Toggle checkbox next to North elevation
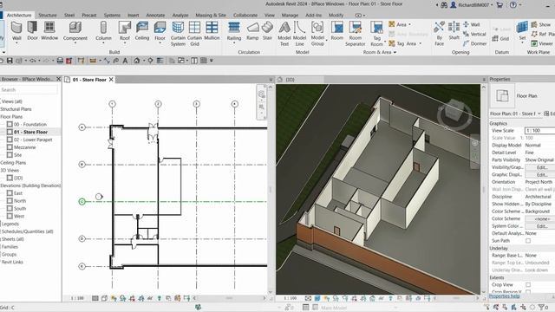555x312 pixels. (10, 200)
